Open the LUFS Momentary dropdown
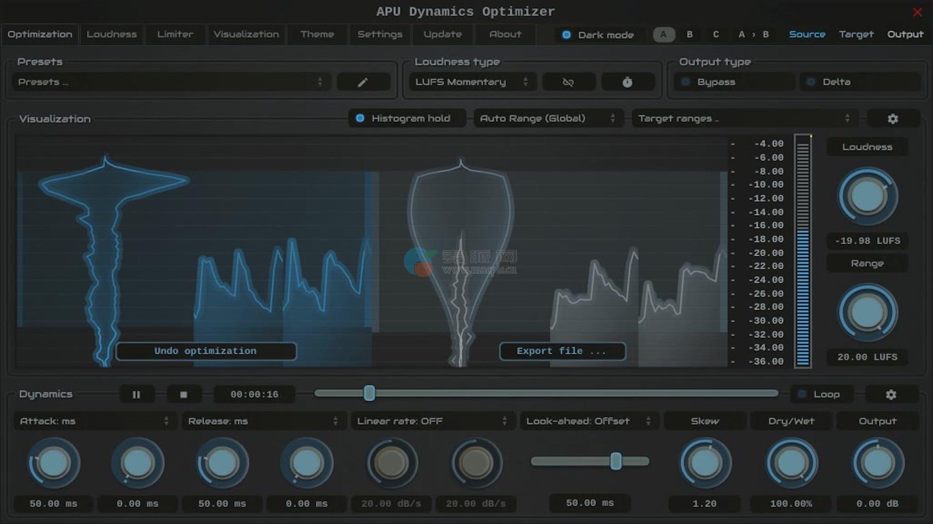Viewport: 933px width, 524px height. pyautogui.click(x=473, y=82)
